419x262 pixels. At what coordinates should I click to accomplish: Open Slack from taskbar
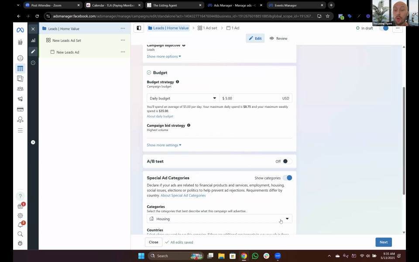pyautogui.click(x=266, y=256)
